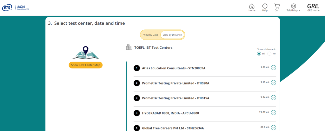325x131 pixels.
Task: Click the map pin illustration
Action: point(86,53)
